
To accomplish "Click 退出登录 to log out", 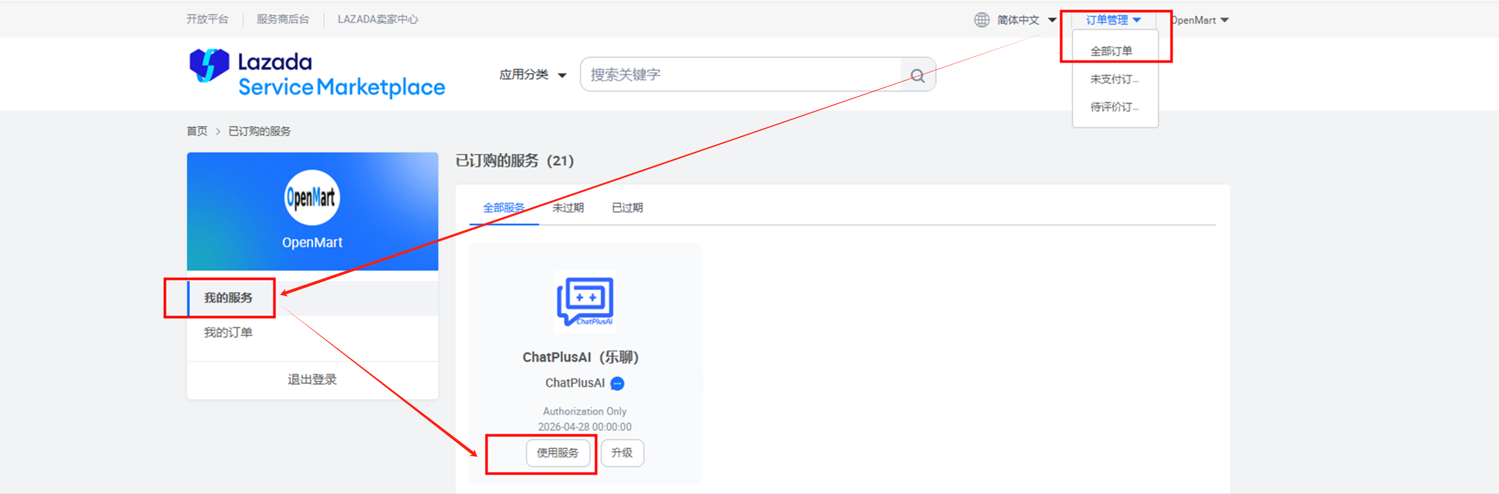I will click(x=312, y=380).
